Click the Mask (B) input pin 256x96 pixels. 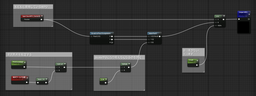38,82
